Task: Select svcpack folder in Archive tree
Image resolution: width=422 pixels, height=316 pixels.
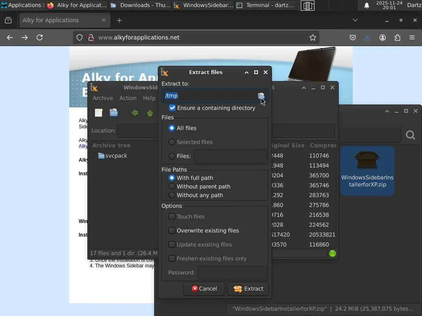Action: (113, 156)
